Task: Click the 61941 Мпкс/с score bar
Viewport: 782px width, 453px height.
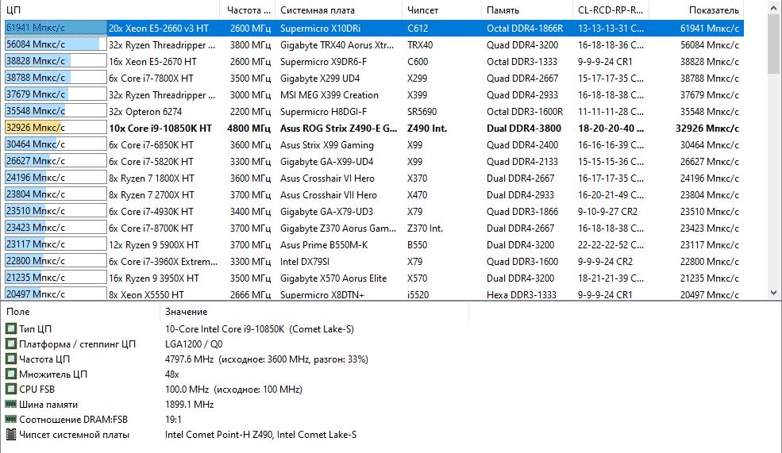Action: (x=56, y=29)
